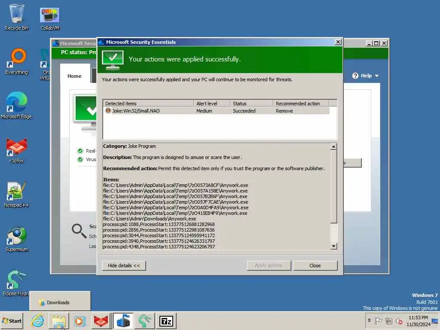Click the Close button in dialog

click(315, 266)
